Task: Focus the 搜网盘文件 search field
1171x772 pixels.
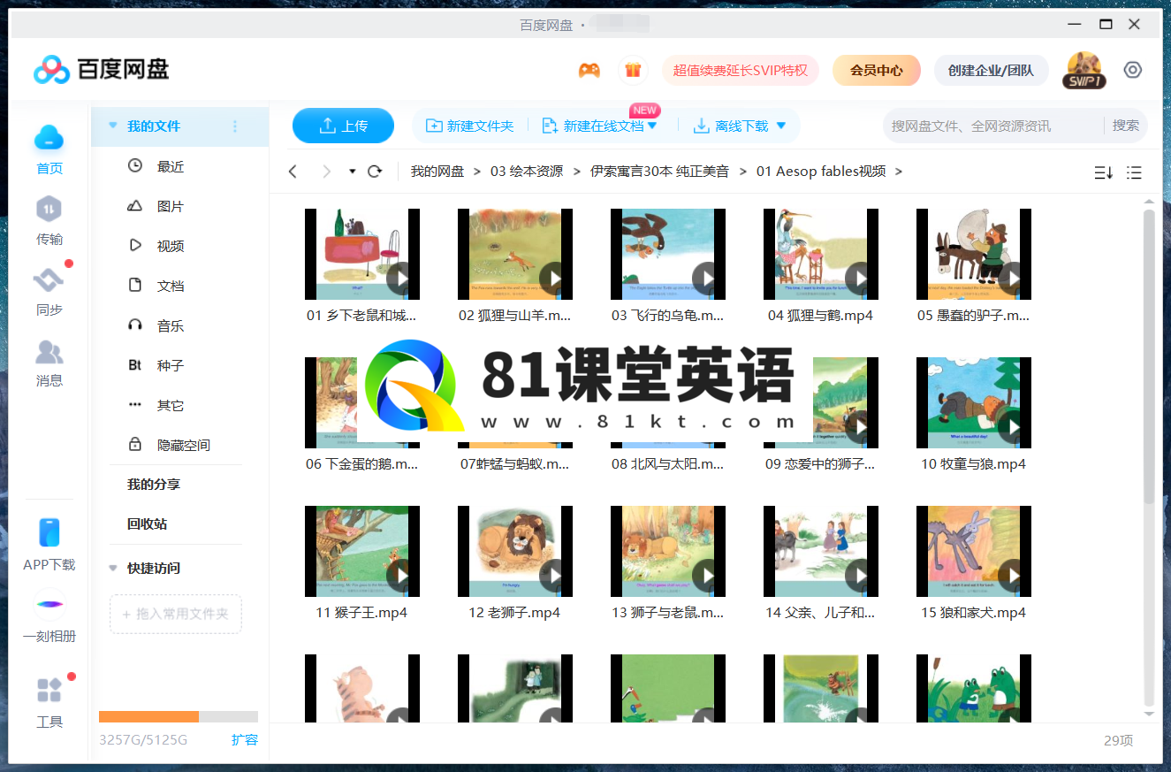Action: [x=993, y=126]
